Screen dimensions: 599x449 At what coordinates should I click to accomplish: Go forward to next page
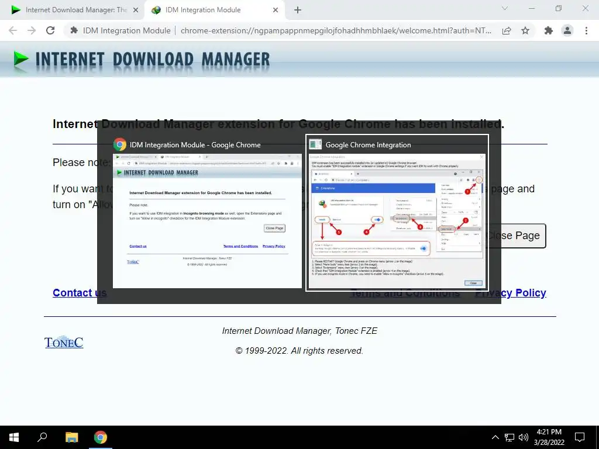(x=32, y=30)
